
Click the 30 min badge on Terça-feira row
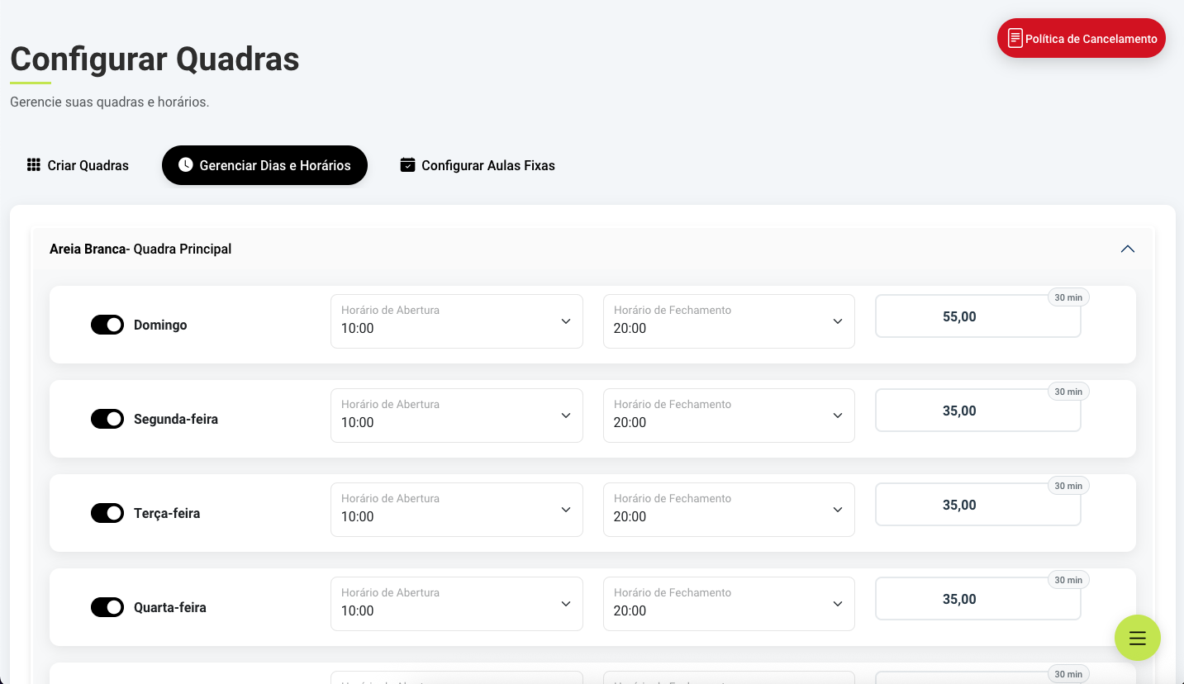[1068, 486]
